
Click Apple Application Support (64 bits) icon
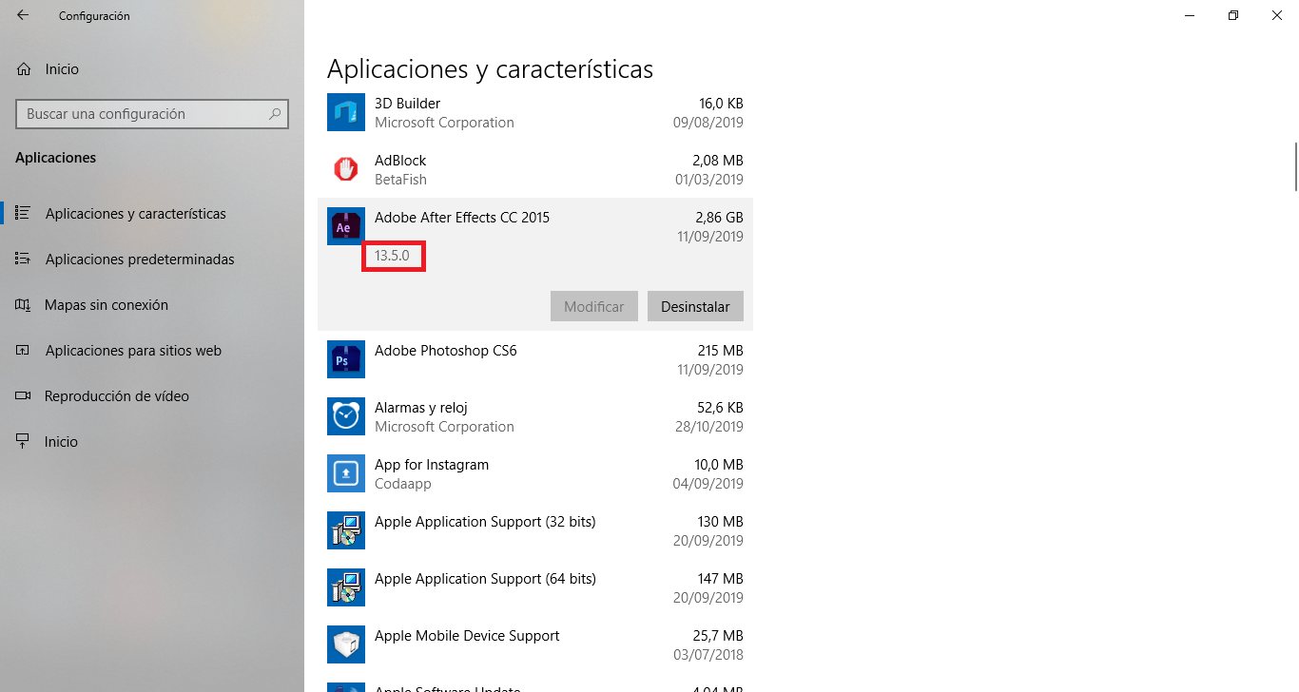tap(345, 587)
